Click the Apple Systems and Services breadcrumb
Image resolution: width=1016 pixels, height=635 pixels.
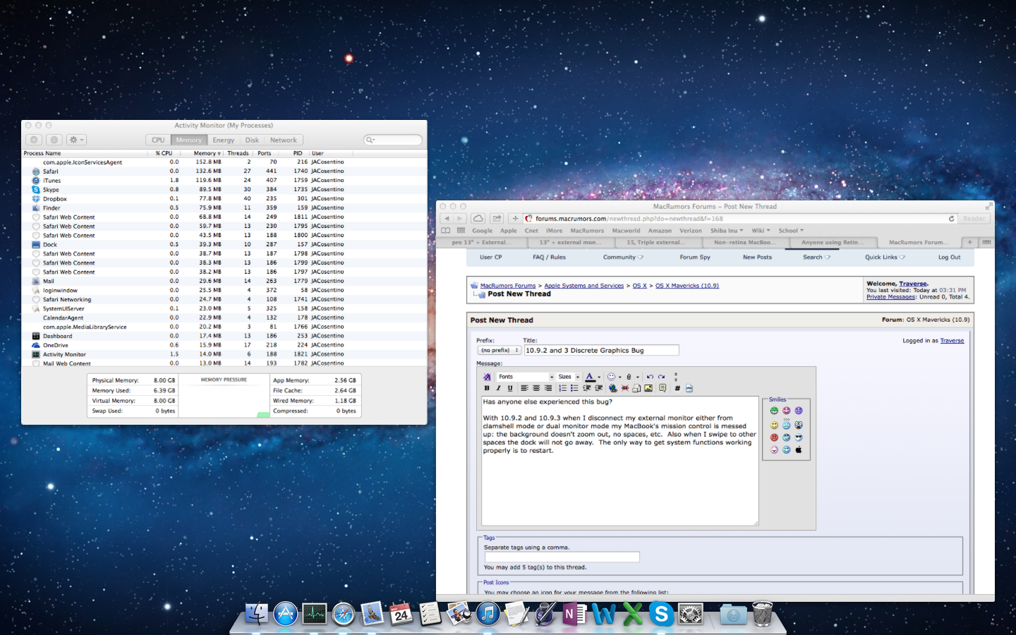584,286
